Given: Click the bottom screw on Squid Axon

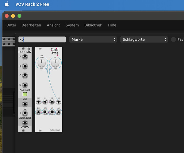Looking at the screenshot, I should [x=40, y=130].
